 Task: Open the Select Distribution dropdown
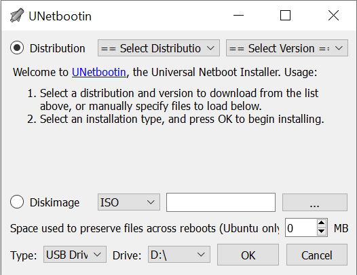[159, 48]
